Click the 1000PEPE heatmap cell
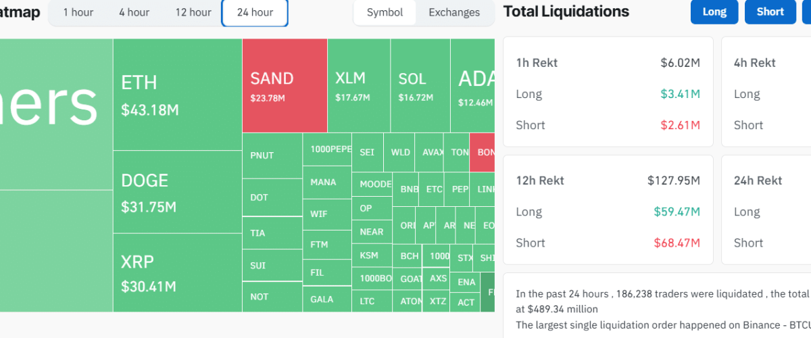Viewport: 811px width, 338px height. tap(327, 149)
